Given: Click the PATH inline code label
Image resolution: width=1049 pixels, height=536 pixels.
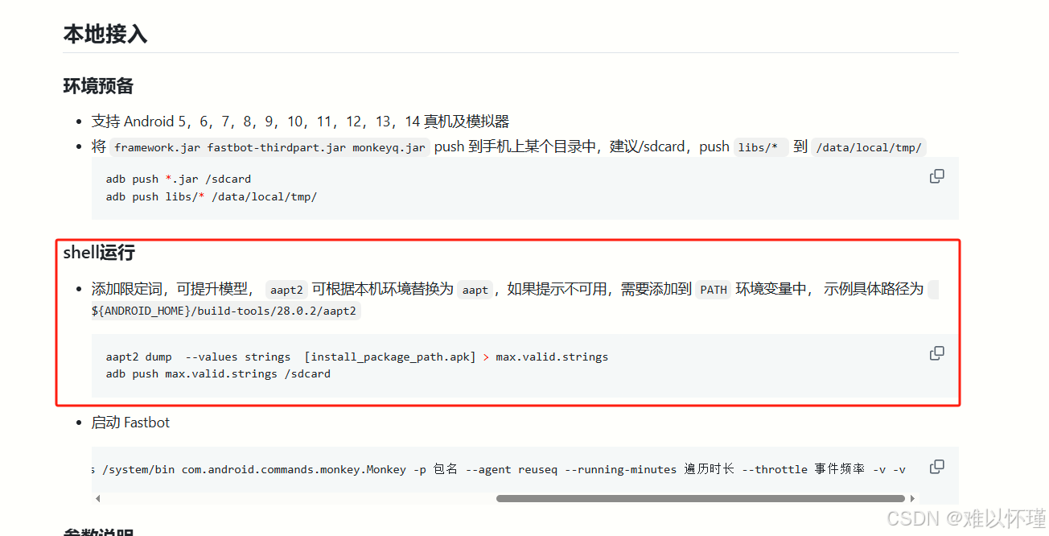Looking at the screenshot, I should point(713,289).
